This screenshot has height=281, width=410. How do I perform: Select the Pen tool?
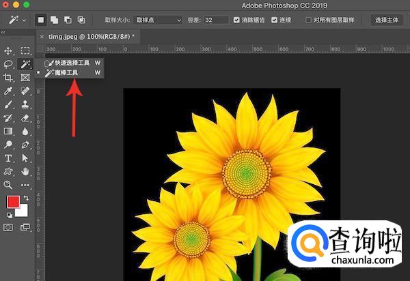(25, 145)
